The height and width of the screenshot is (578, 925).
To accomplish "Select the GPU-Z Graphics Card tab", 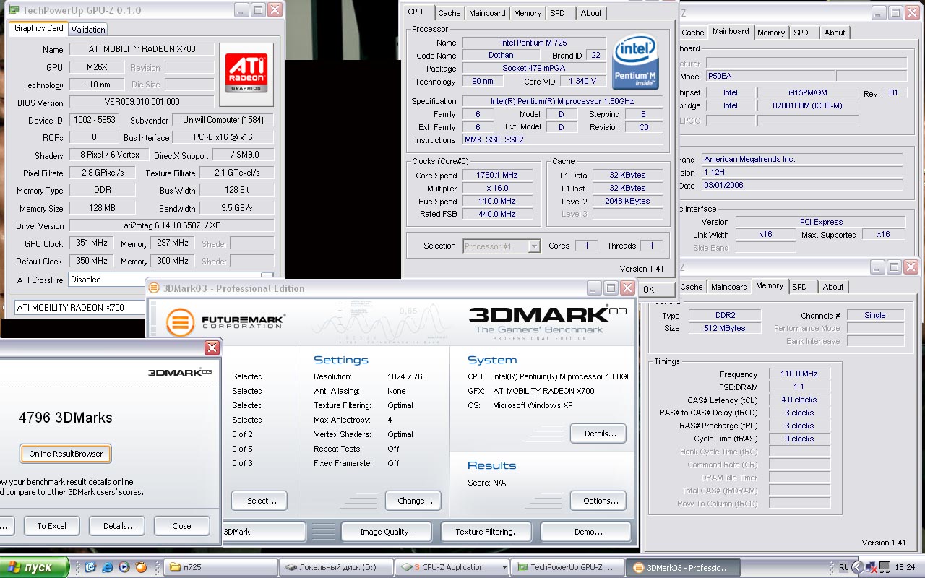I will point(39,28).
